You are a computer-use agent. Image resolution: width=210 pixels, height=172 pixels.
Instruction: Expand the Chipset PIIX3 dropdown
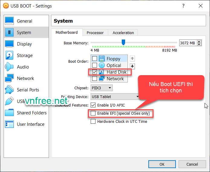(x=102, y=88)
